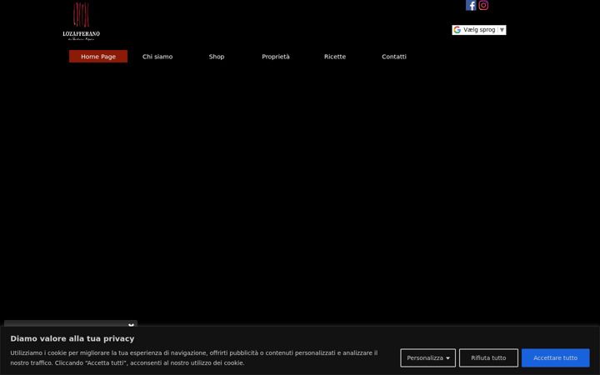Open the Instagram profile icon
Viewport: 600px width, 375px height.
point(483,5)
